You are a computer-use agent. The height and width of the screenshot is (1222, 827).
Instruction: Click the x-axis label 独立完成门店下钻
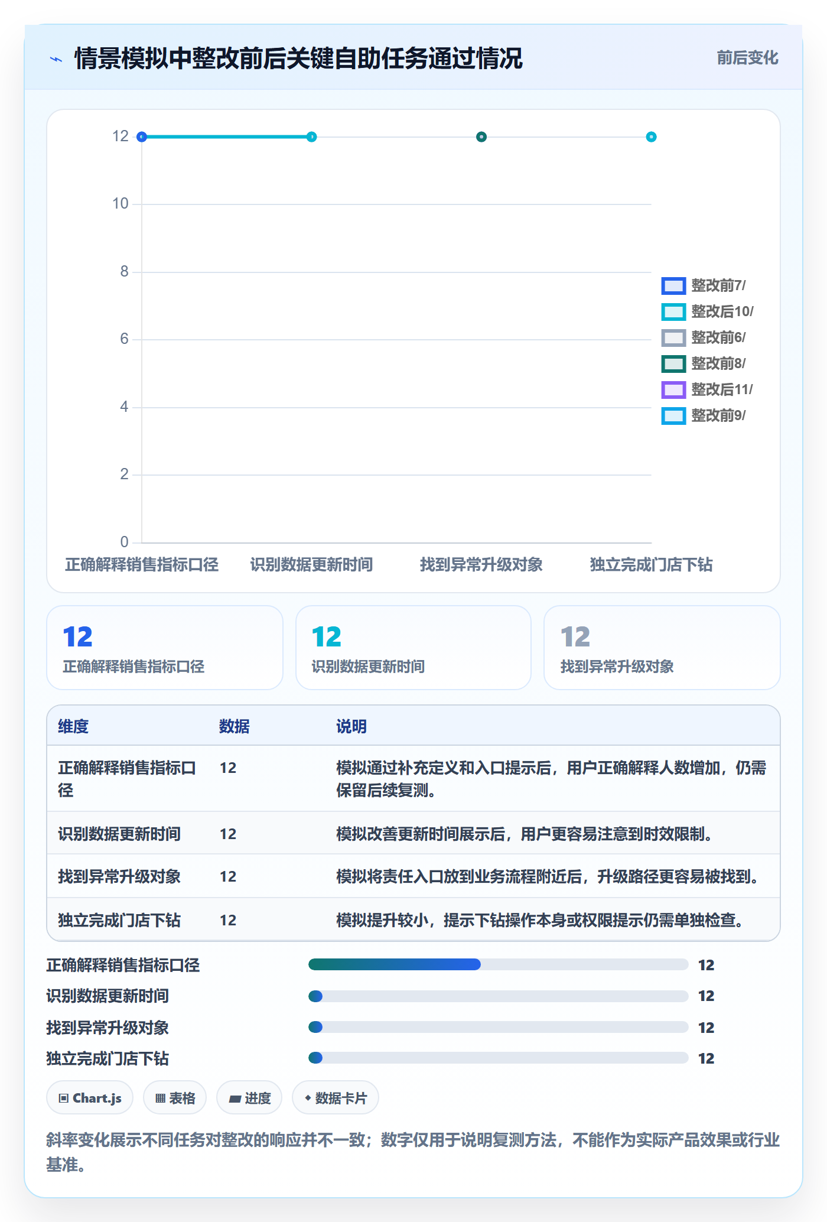[651, 564]
